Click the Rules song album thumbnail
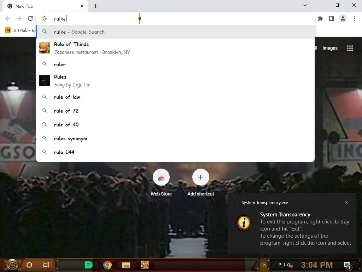 pos(45,80)
